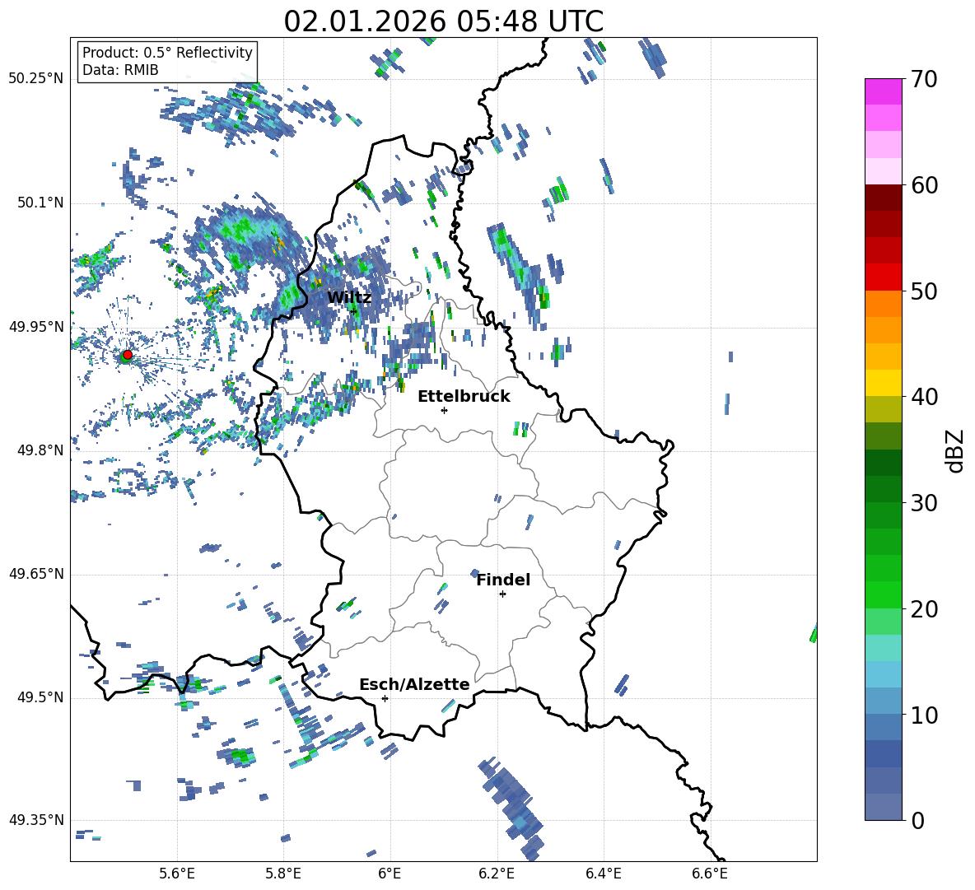Click the 02.01.2026 05:48 UTC title
This screenshot has width=975, height=890.
click(443, 21)
